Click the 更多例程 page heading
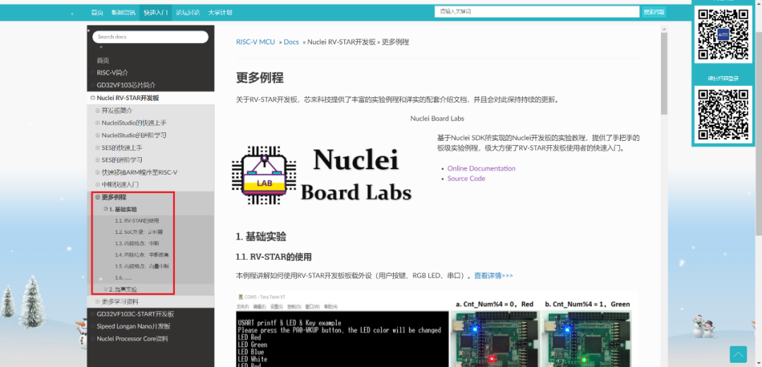This screenshot has height=367, width=762. (x=260, y=77)
